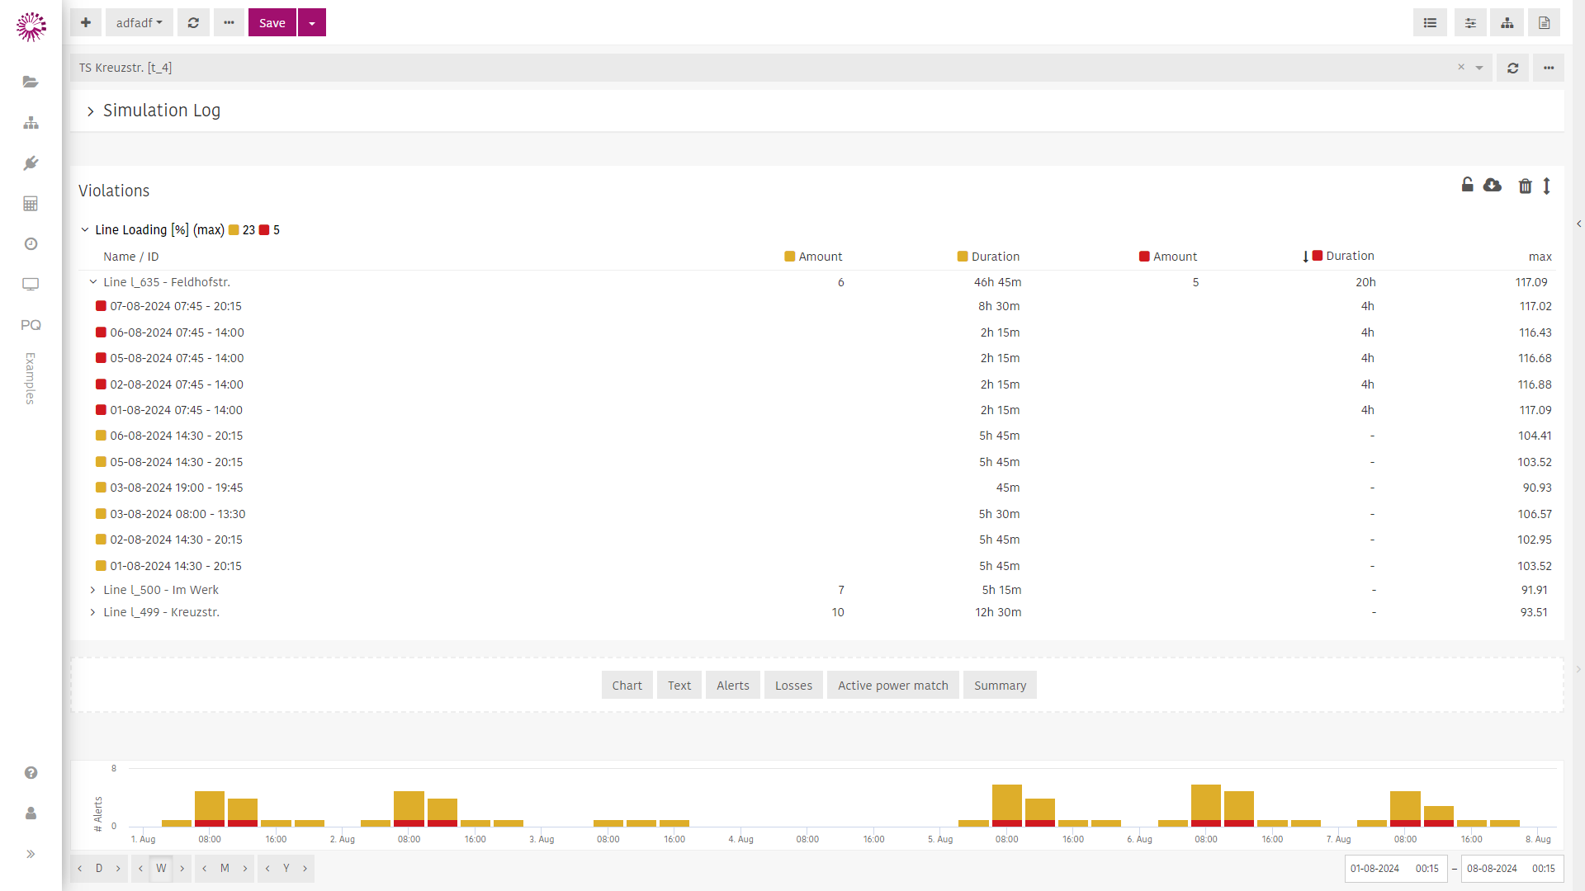Click the refresh icon next to adfadf
The width and height of the screenshot is (1585, 891).
[x=193, y=22]
